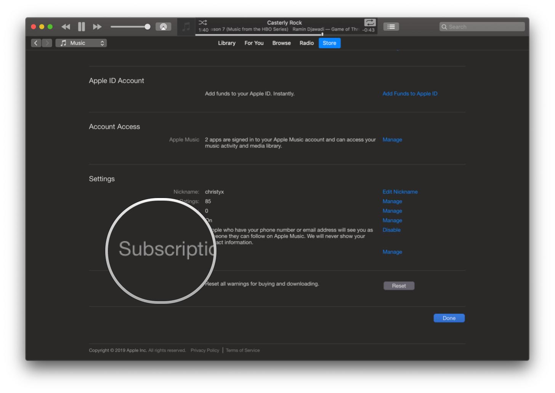Click Manage next to the On setting
The height and width of the screenshot is (393, 555).
point(392,220)
